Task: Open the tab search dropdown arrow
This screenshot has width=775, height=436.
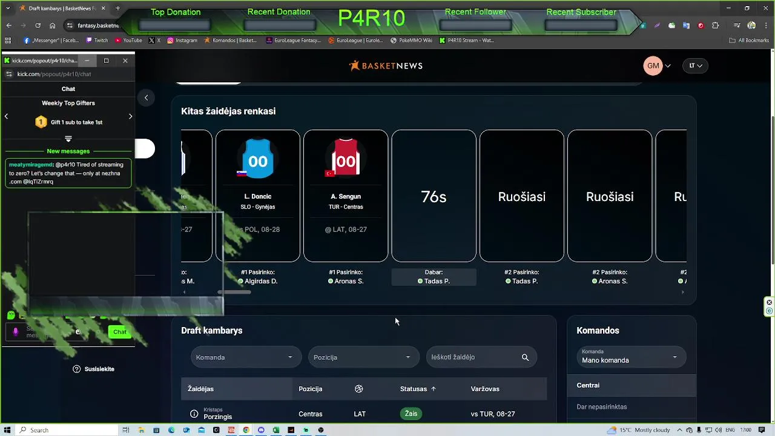Action: [8, 8]
